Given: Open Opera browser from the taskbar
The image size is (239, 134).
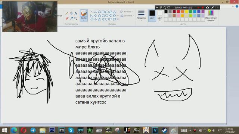Looking at the screenshot, I should coord(24,130).
